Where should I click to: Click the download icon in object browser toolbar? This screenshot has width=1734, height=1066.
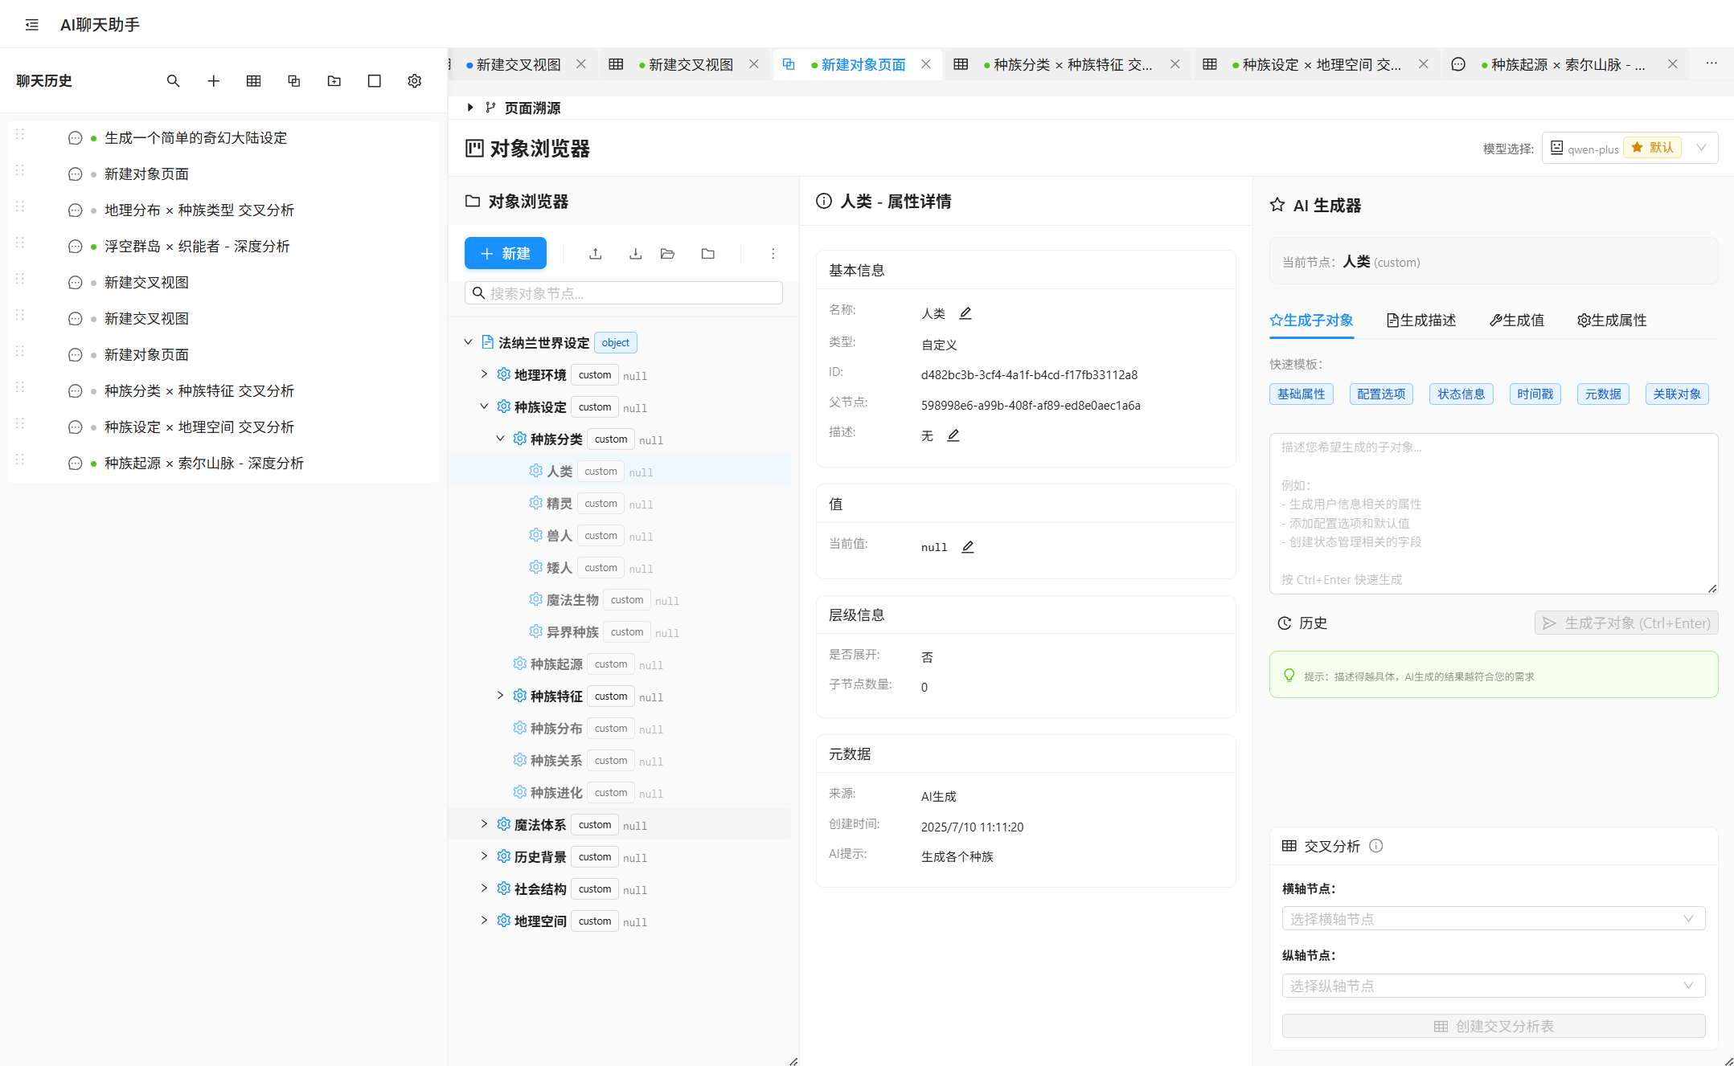[635, 253]
